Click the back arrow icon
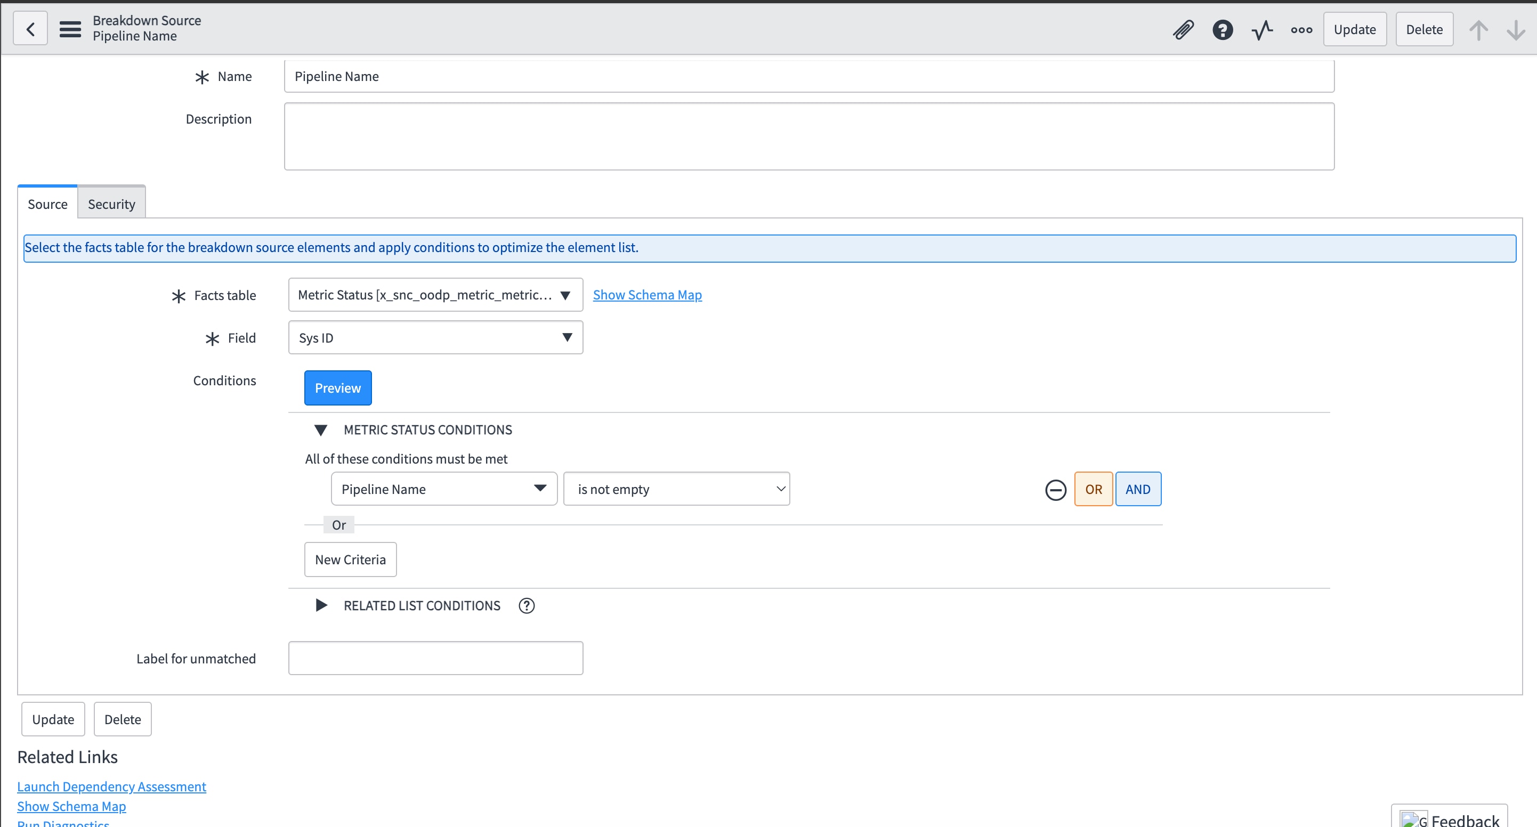The width and height of the screenshot is (1537, 827). [x=30, y=29]
